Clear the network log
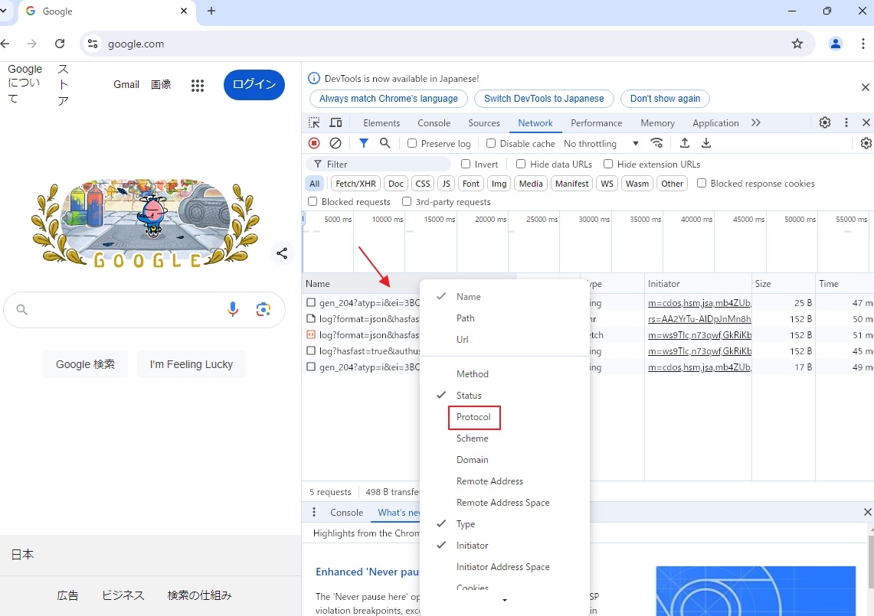The image size is (874, 616). point(335,143)
